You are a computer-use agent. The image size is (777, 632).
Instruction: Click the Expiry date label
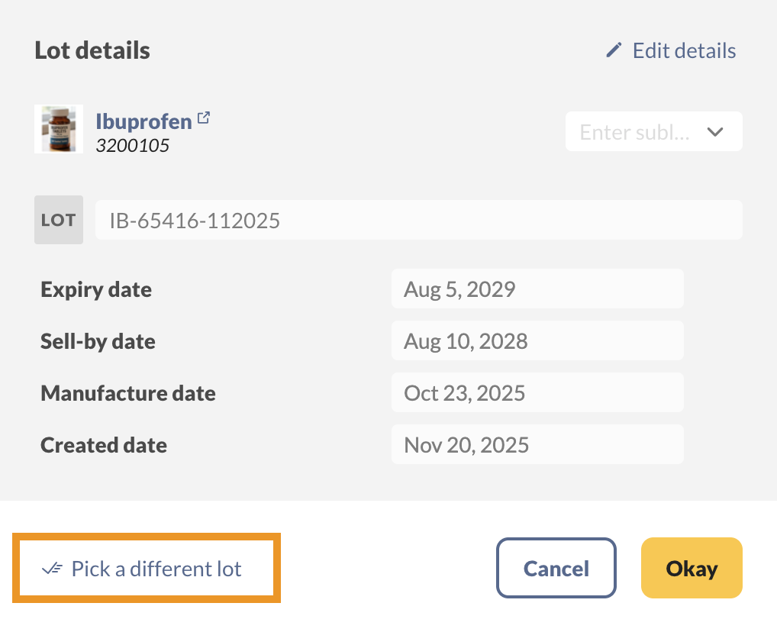coord(96,290)
